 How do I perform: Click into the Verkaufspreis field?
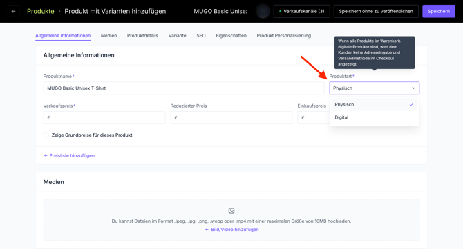104,117
